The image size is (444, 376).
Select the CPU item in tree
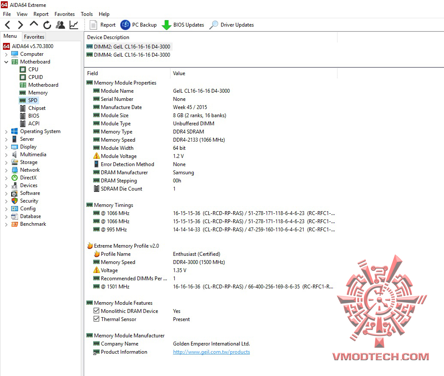(x=29, y=70)
